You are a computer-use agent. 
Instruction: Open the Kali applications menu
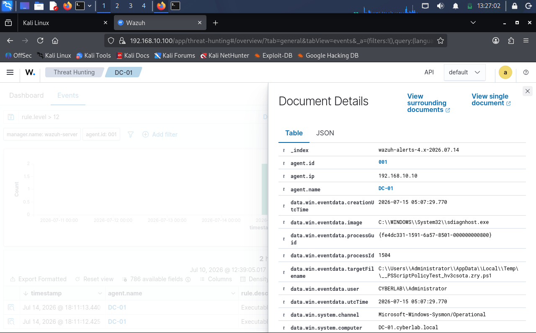tap(7, 6)
